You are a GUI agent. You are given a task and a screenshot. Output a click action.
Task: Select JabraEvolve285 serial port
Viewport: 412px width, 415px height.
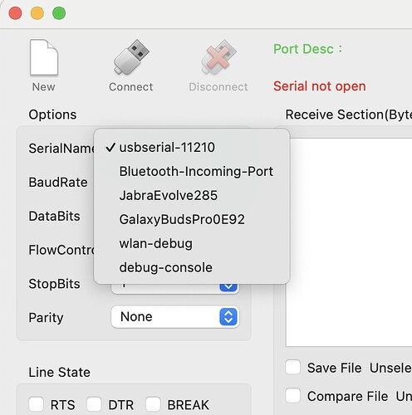click(x=192, y=195)
